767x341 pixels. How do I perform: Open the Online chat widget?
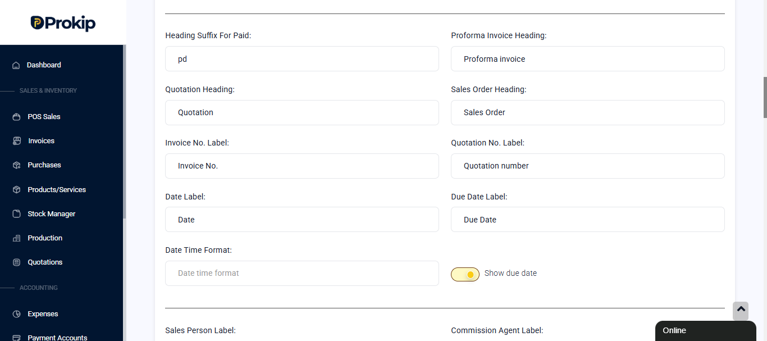tap(705, 331)
